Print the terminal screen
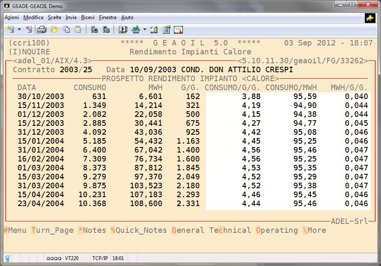381x266 pixels. click(41, 29)
